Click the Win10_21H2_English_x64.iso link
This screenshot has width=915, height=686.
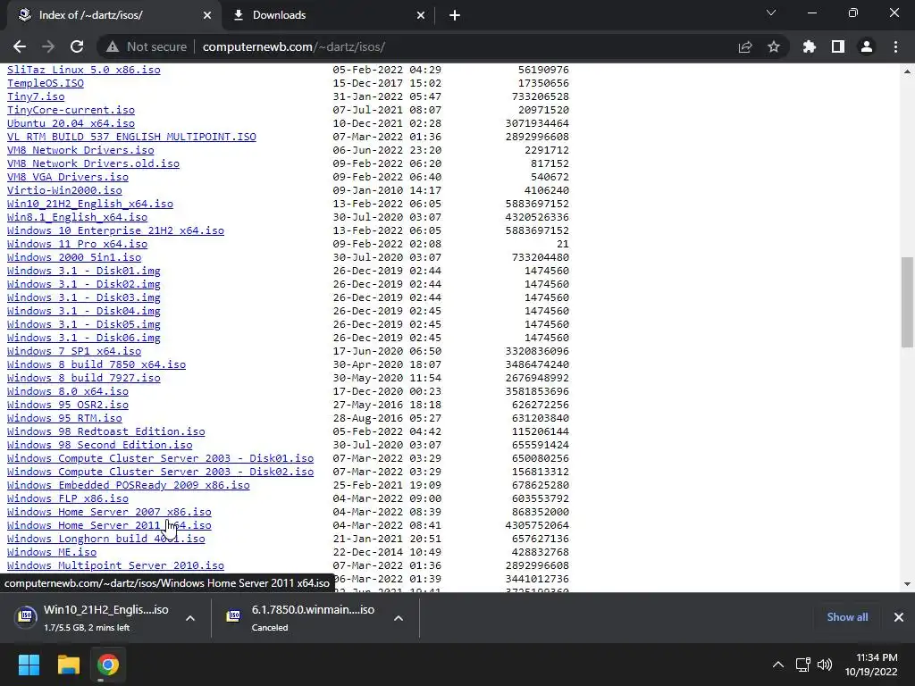[x=90, y=204]
